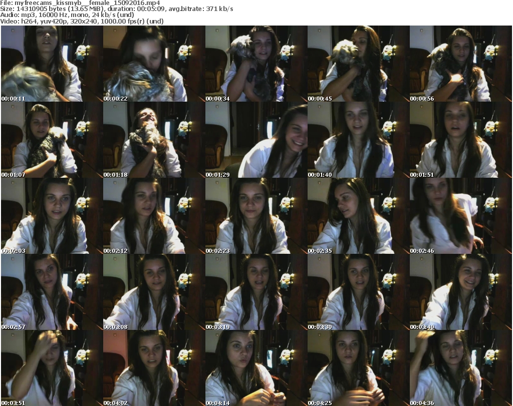This screenshot has width=513, height=406.
Task: Pick the thumbnail stamped 00:00:45
Action: (x=359, y=64)
